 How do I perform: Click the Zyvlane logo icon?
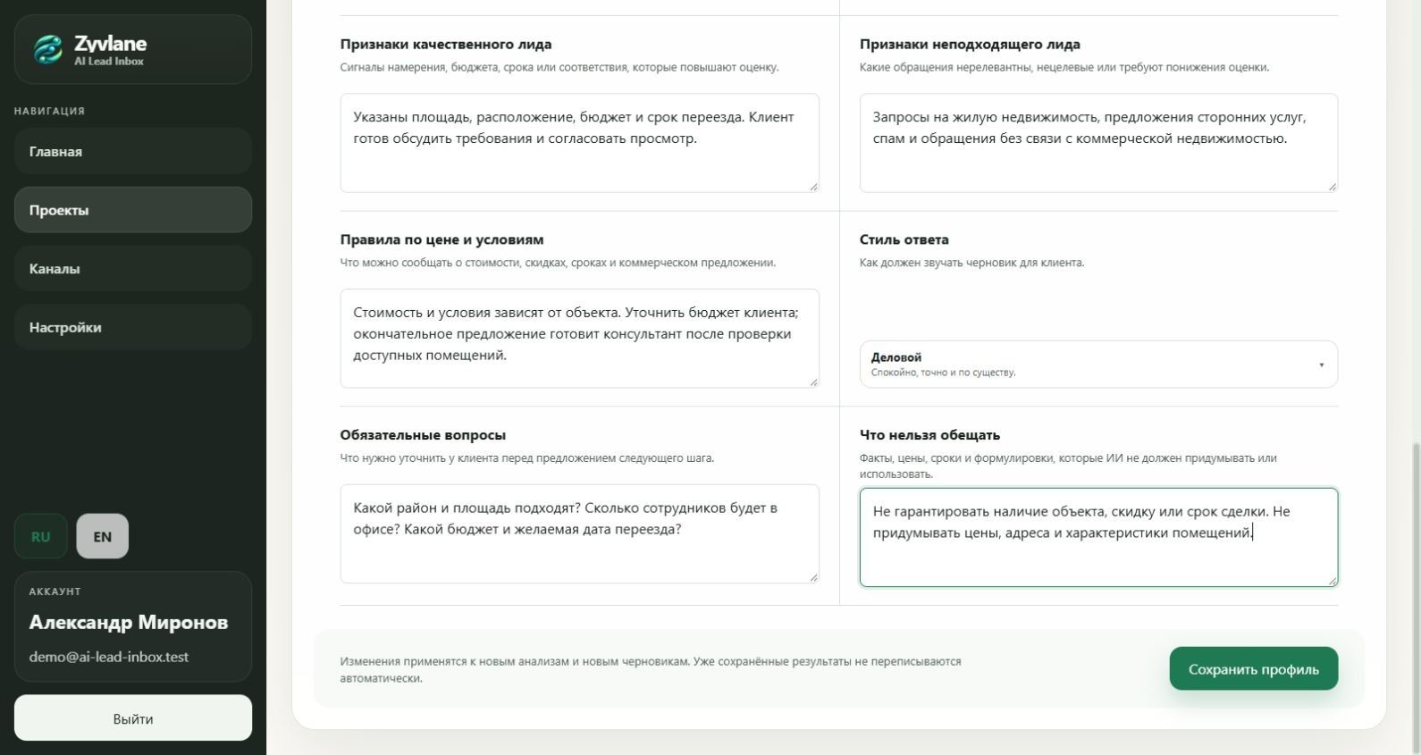point(47,49)
